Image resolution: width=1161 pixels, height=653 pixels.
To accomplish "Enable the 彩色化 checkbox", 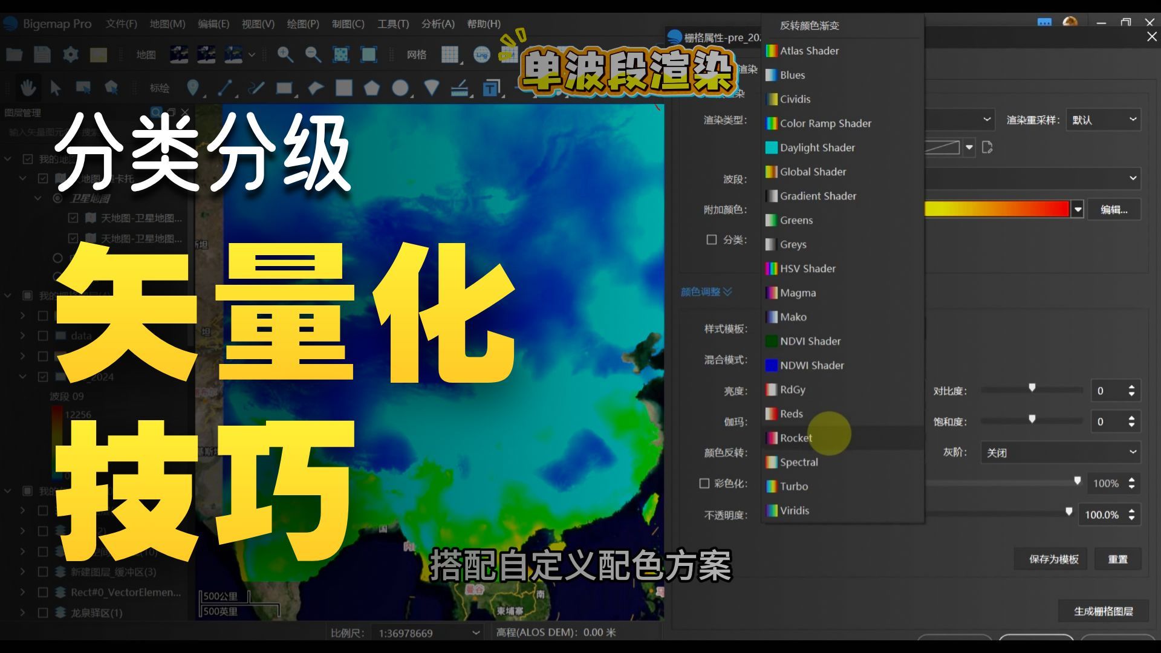I will pyautogui.click(x=704, y=483).
